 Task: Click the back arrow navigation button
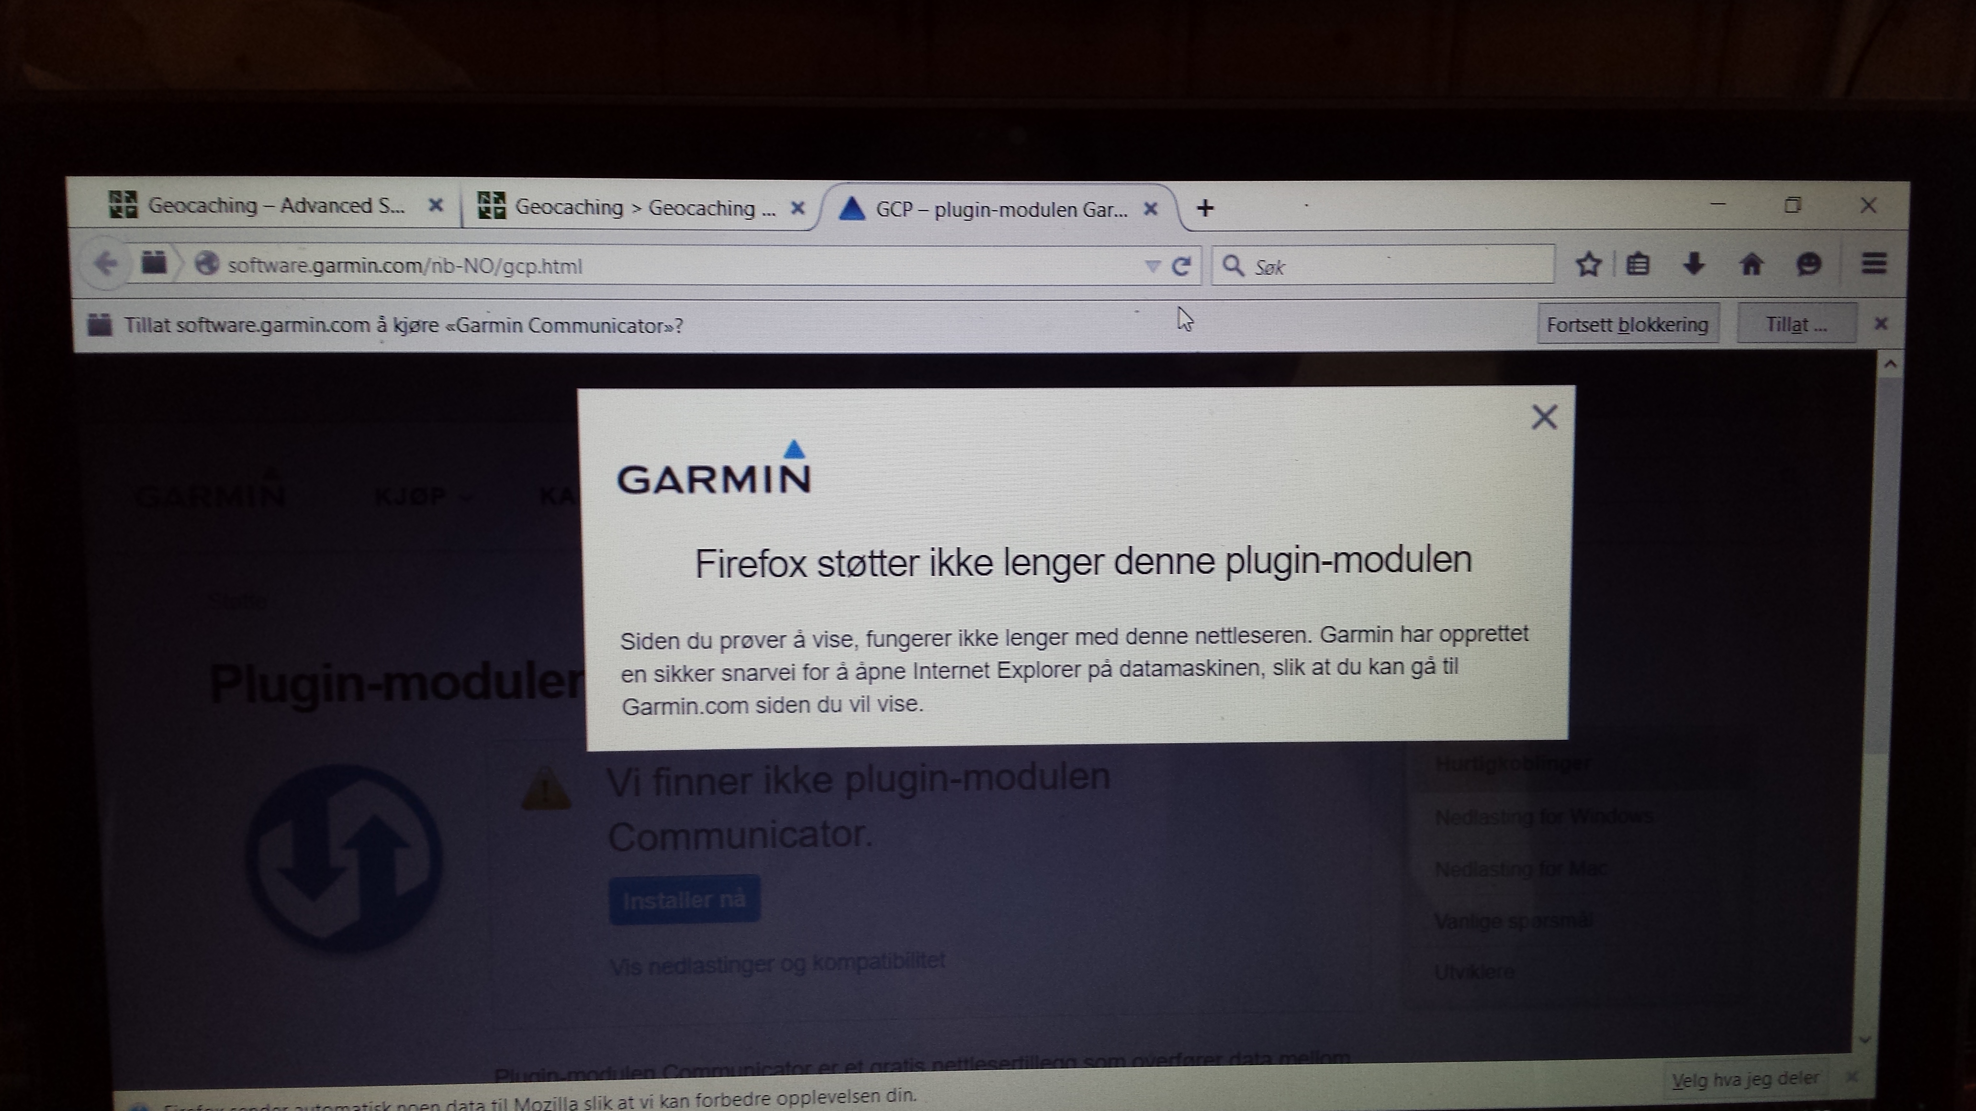106,263
